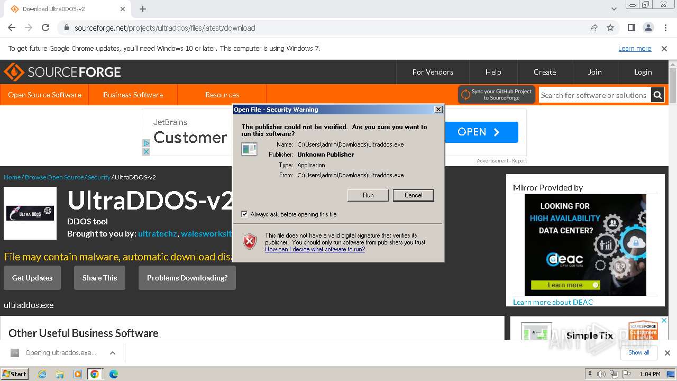Open Windows Media Player taskbar icon
677x381 pixels.
pyautogui.click(x=77, y=374)
